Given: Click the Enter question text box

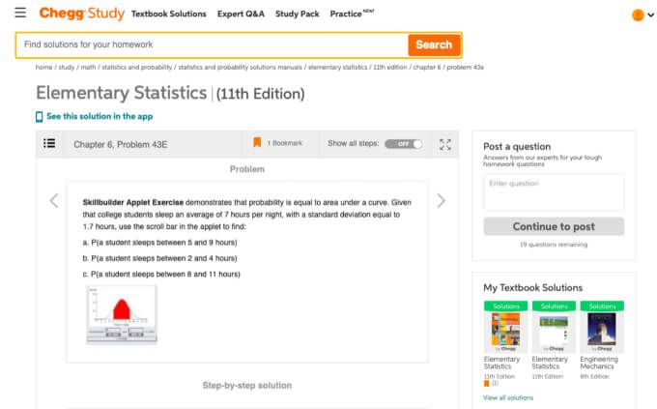Looking at the screenshot, I should (x=554, y=192).
